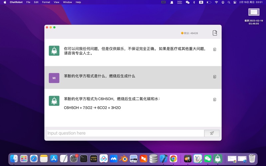The width and height of the screenshot is (266, 166).
Task: Click the robot avatar beside the C6H5OH answer
Action: click(x=54, y=101)
